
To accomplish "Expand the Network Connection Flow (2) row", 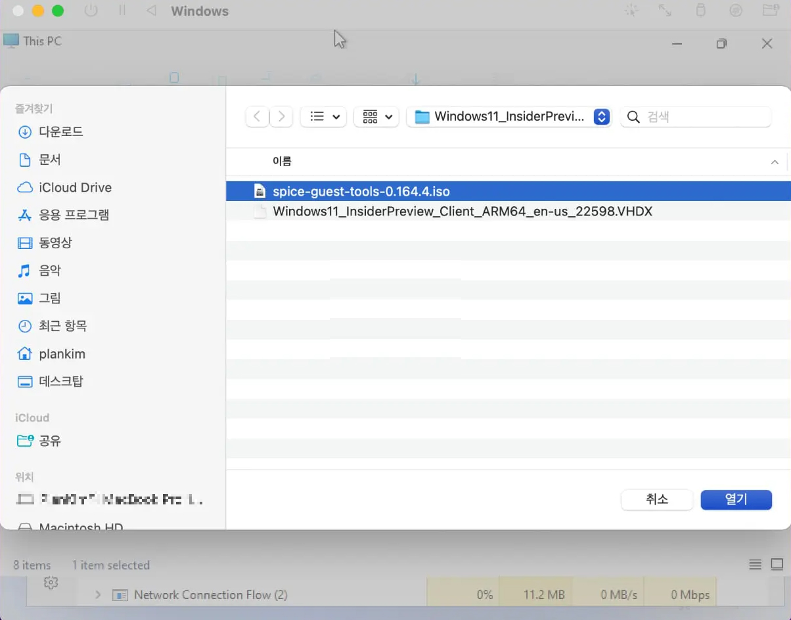I will click(x=98, y=595).
